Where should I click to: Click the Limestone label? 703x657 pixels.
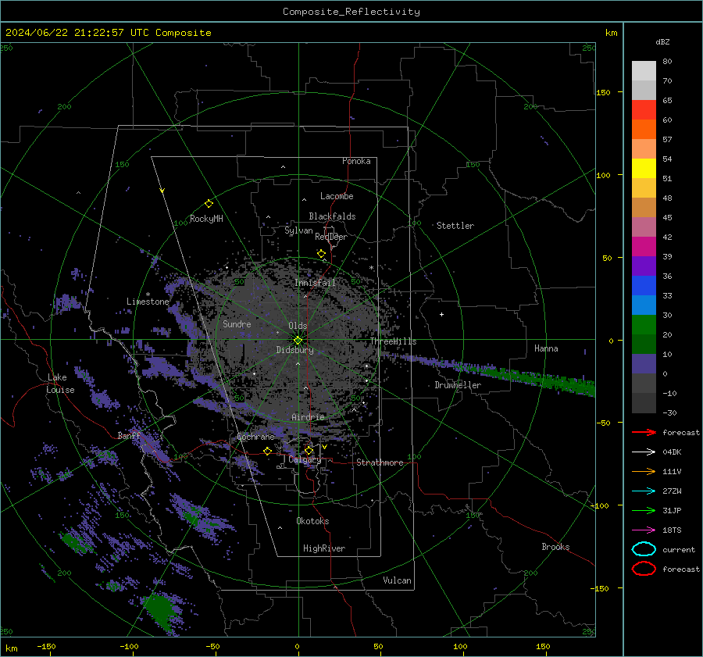(x=148, y=302)
